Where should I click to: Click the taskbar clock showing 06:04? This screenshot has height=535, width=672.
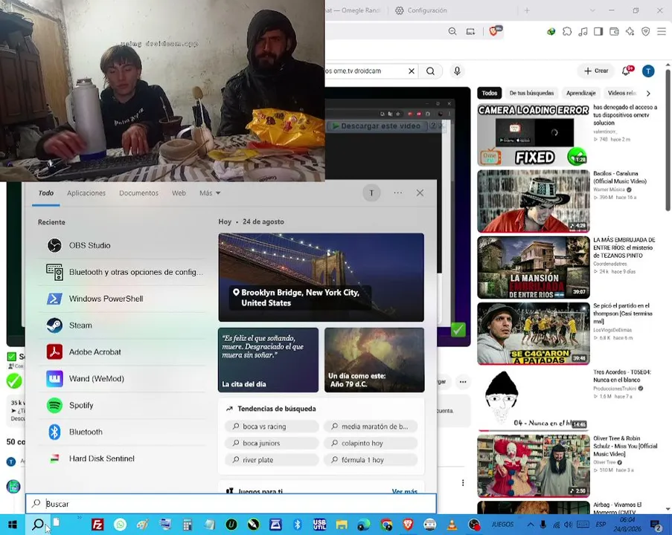pyautogui.click(x=627, y=525)
